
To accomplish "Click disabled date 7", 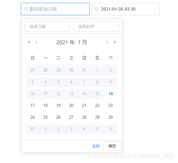I will pos(84,82).
